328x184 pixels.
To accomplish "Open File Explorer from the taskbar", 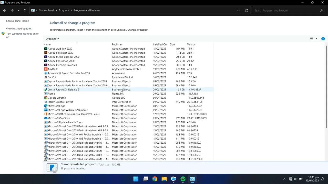I will point(164,179).
